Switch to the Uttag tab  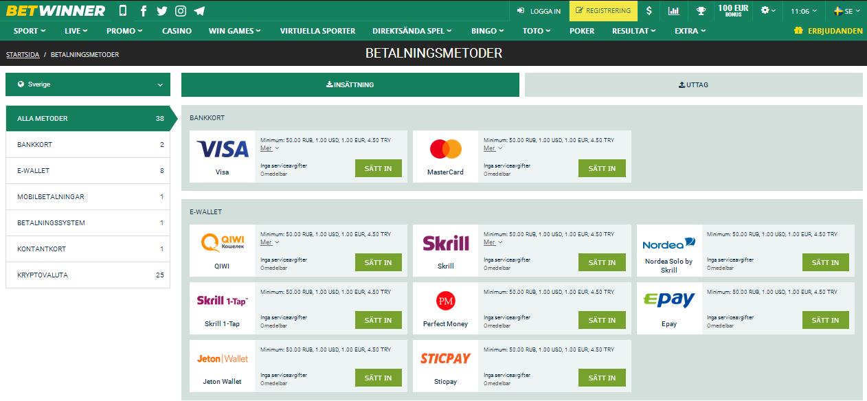pyautogui.click(x=693, y=84)
